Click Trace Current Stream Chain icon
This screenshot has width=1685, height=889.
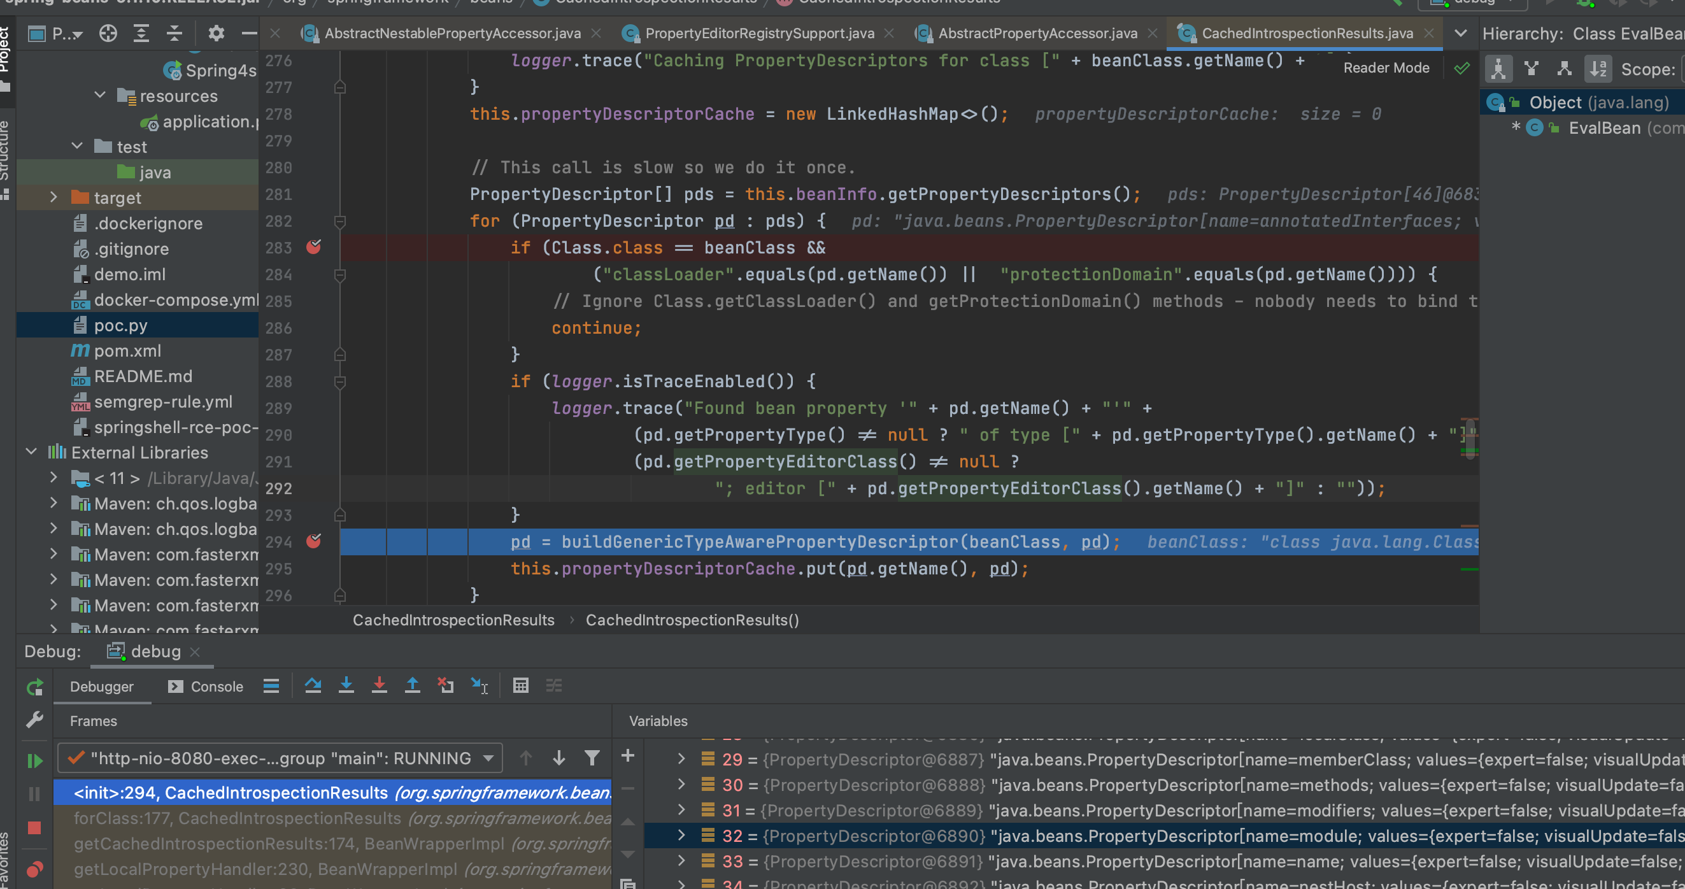(554, 686)
